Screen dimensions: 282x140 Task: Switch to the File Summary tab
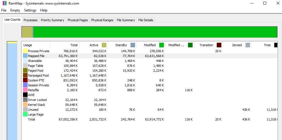click(126, 20)
